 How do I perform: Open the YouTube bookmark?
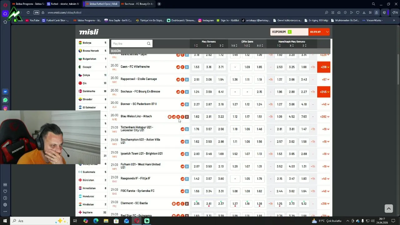pyautogui.click(x=32, y=20)
